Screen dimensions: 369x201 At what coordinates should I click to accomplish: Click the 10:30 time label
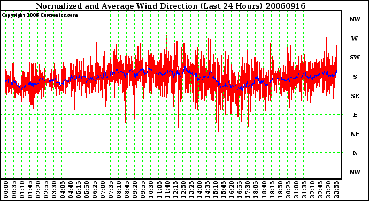(151, 190)
